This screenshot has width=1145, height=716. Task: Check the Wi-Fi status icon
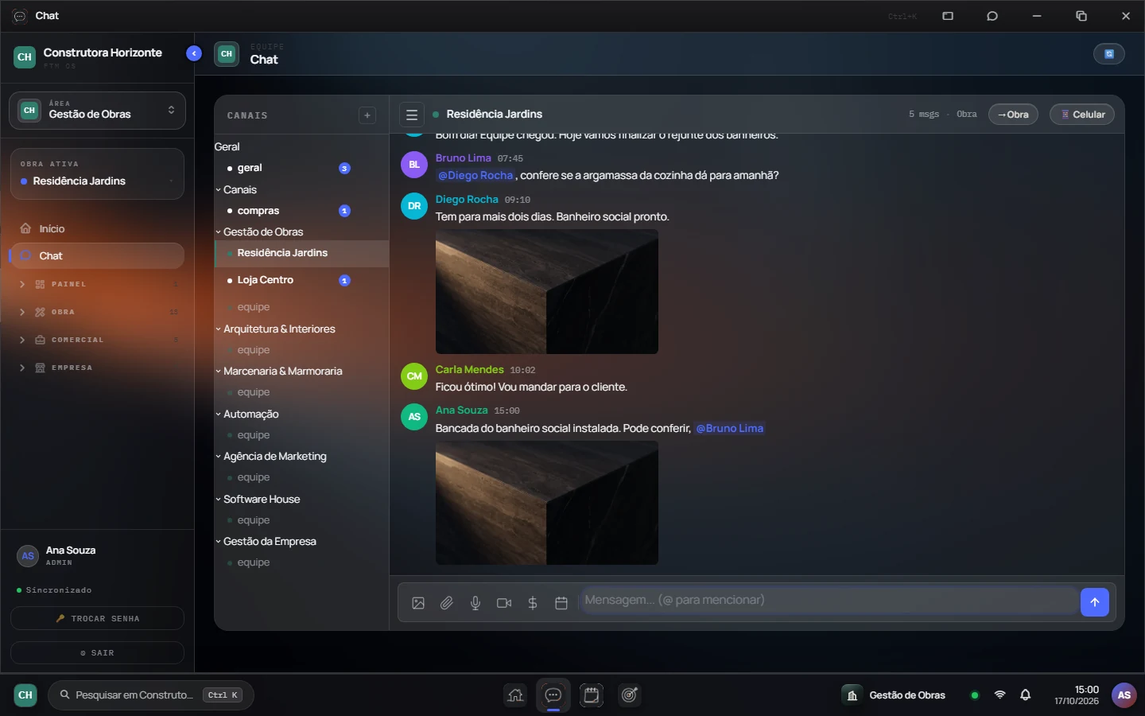tap(1000, 695)
